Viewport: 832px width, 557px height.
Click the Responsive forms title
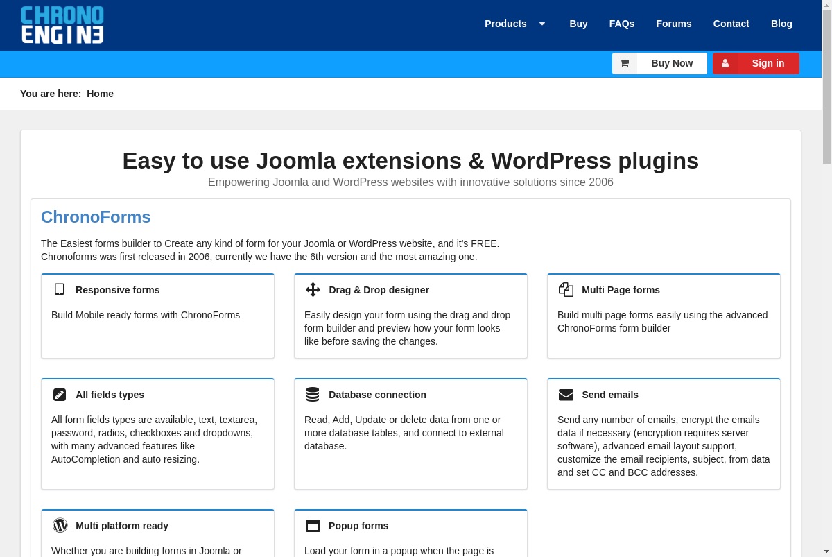coord(118,290)
